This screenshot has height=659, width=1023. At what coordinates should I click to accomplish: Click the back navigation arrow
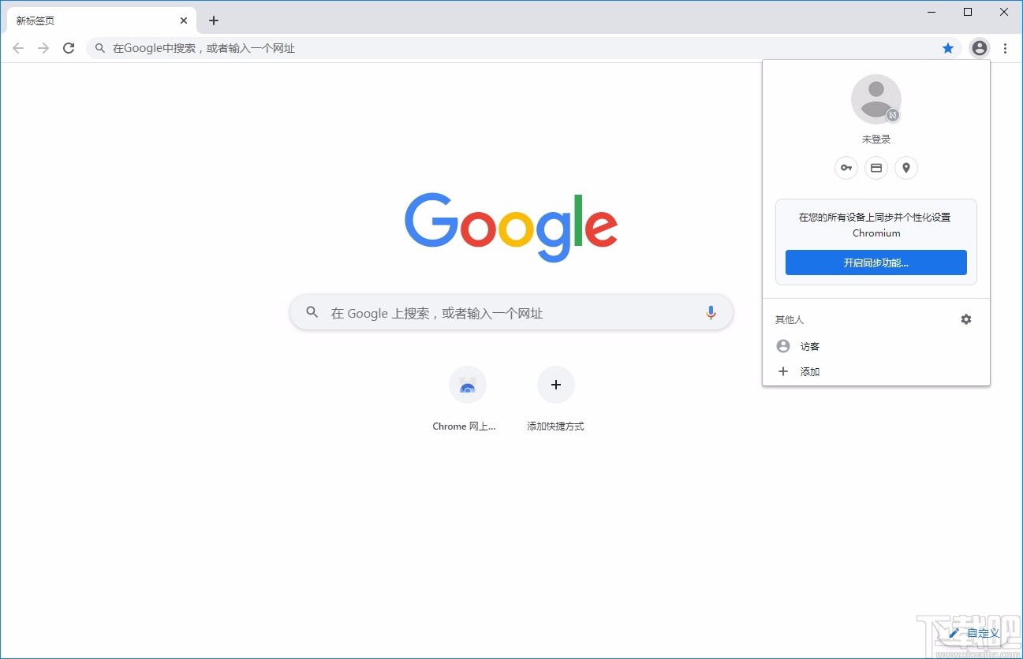pos(18,48)
